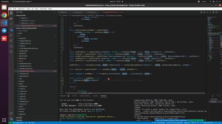Screen dimensions: 222x124
Task: Open http://localhost:3000 link in terminal
Action: [x=88, y=104]
